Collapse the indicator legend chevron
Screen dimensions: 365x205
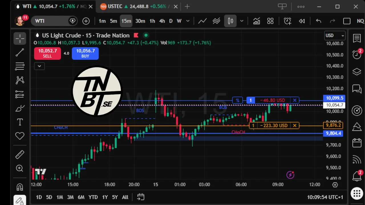click(39, 66)
